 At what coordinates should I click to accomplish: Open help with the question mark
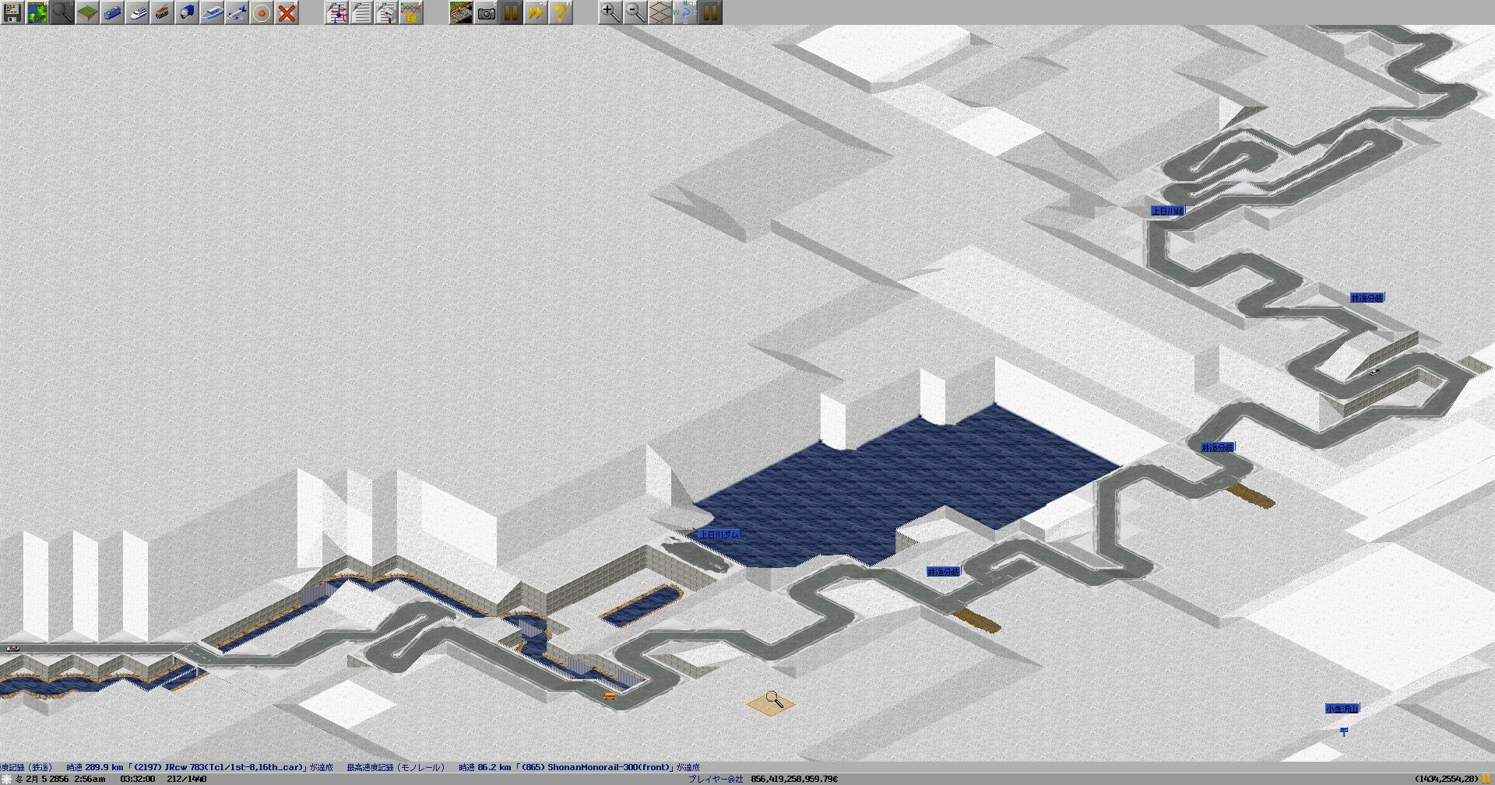point(561,12)
